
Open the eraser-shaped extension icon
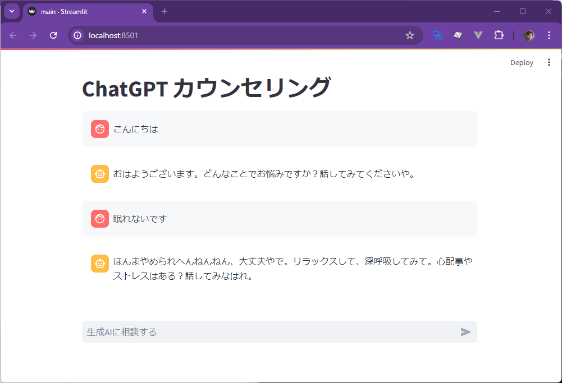click(458, 35)
